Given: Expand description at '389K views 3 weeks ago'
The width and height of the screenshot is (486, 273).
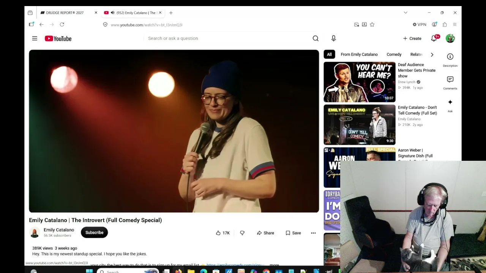Looking at the screenshot, I should tap(55, 248).
